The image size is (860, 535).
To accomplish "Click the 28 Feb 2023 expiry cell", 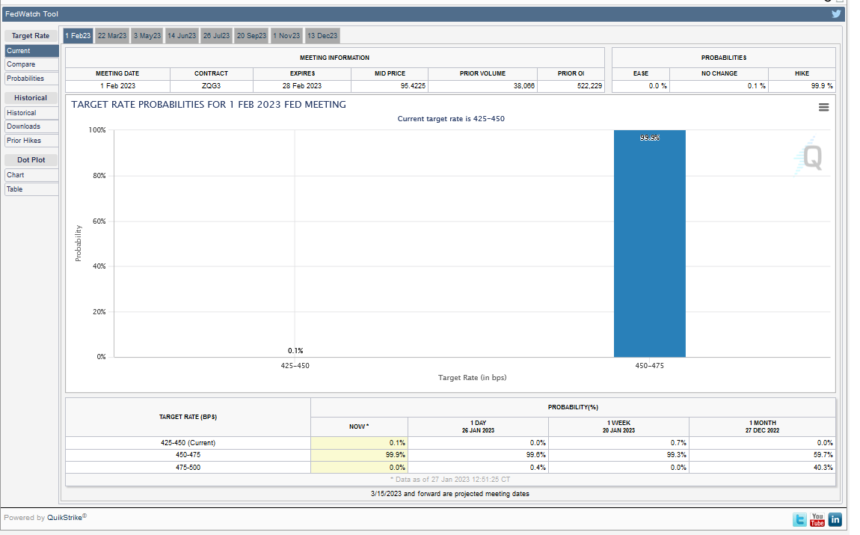I will coord(302,86).
